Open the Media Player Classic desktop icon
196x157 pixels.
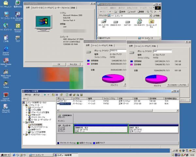[x=6, y=72]
